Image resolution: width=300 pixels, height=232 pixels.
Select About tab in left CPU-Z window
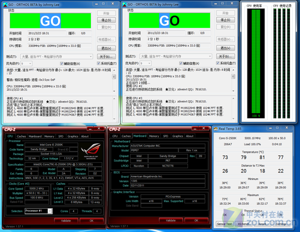(85, 137)
